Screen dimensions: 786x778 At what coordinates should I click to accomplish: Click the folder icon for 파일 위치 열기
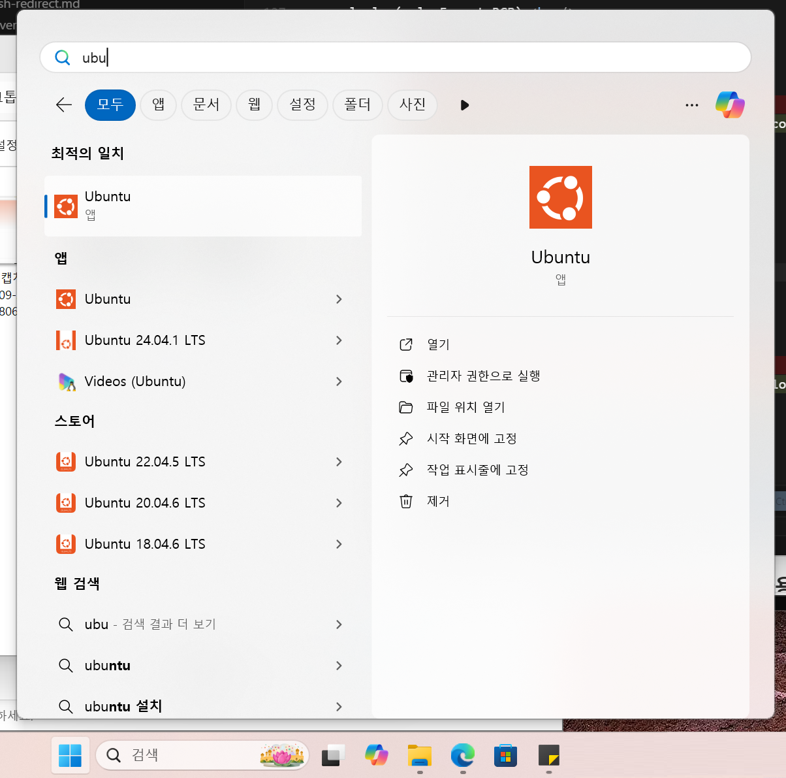pos(406,407)
